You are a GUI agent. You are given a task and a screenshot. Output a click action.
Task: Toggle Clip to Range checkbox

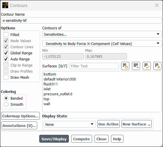pyautogui.click(x=6, y=65)
